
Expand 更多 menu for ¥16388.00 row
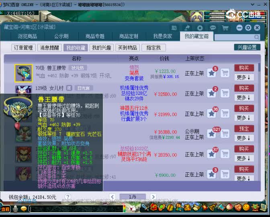(244, 138)
